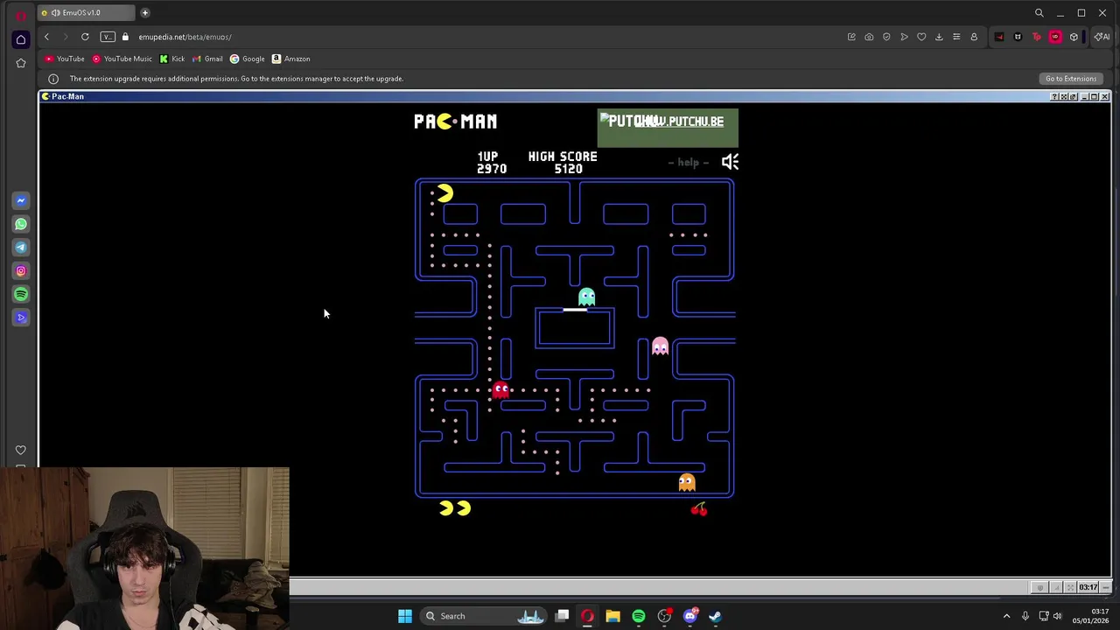Click the VPN badge in address bar

coord(108,37)
